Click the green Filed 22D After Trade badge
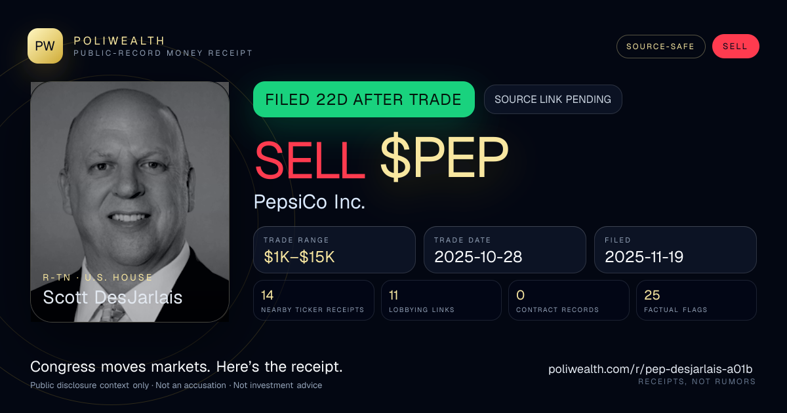Image resolution: width=787 pixels, height=413 pixels. coord(364,100)
